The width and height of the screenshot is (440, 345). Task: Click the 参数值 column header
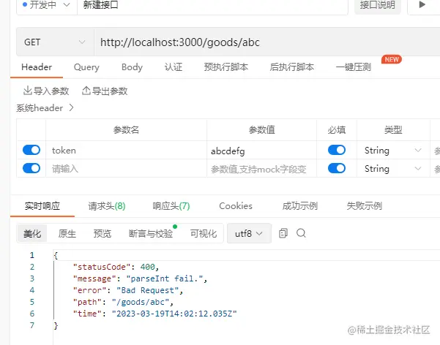pos(261,130)
